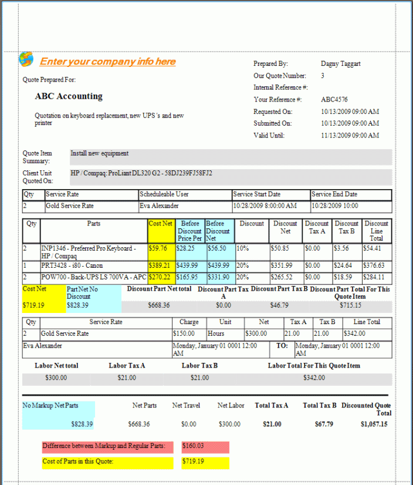Image resolution: width=413 pixels, height=485 pixels.
Task: Click the Client Unit field showing HP / Compaq ProLiant
Action: [230, 177]
